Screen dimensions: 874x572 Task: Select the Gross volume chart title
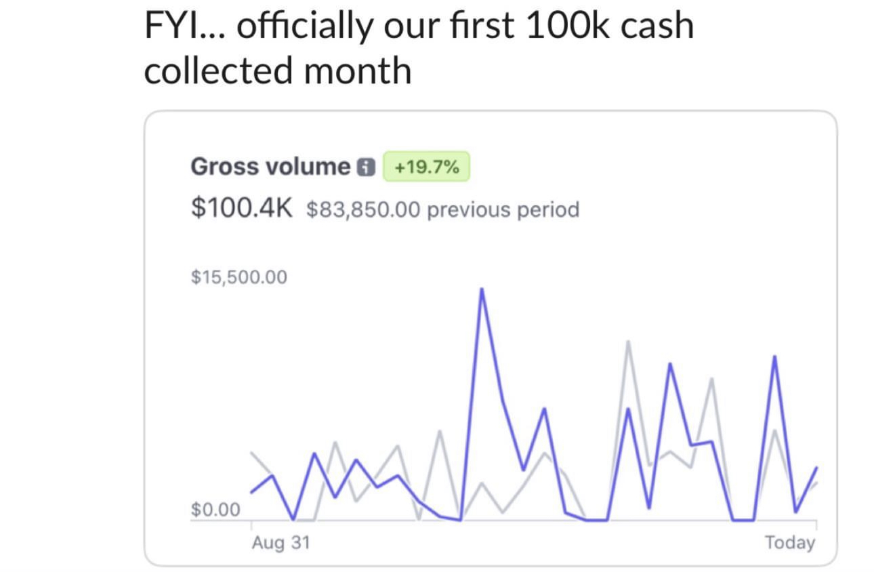pos(270,167)
